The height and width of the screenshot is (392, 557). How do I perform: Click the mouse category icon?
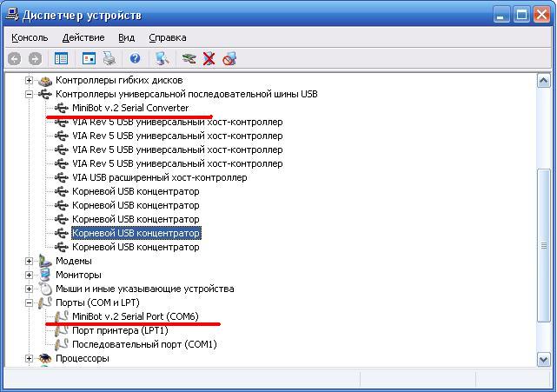pos(45,289)
